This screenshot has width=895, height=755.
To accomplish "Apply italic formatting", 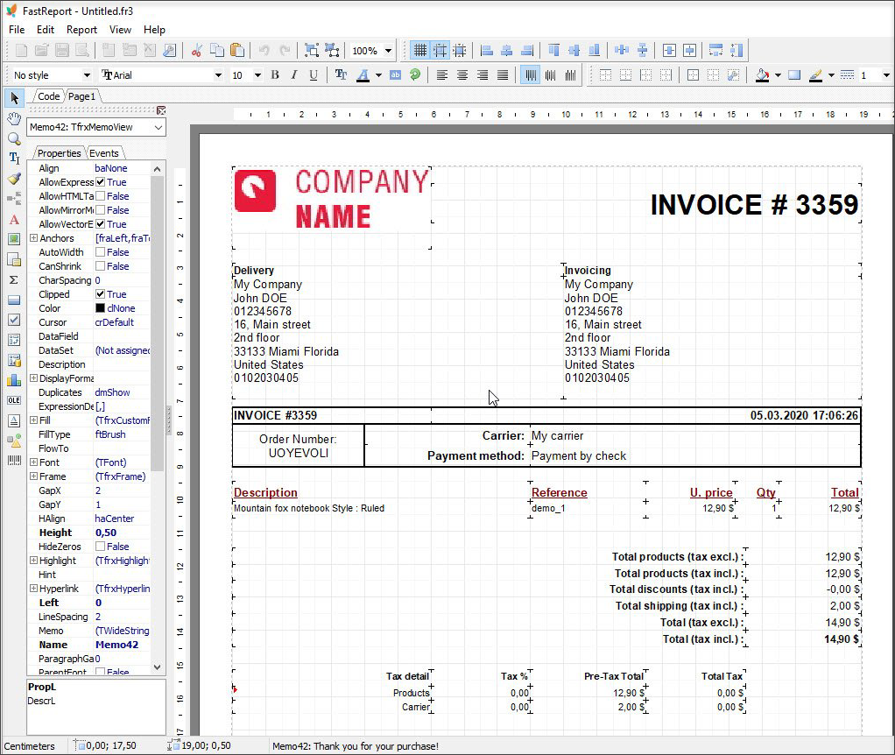I will 294,74.
